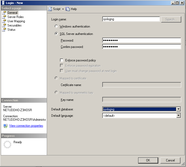The image size is (186, 167).
Task: Confirm login creation with OK
Action: point(148,160)
